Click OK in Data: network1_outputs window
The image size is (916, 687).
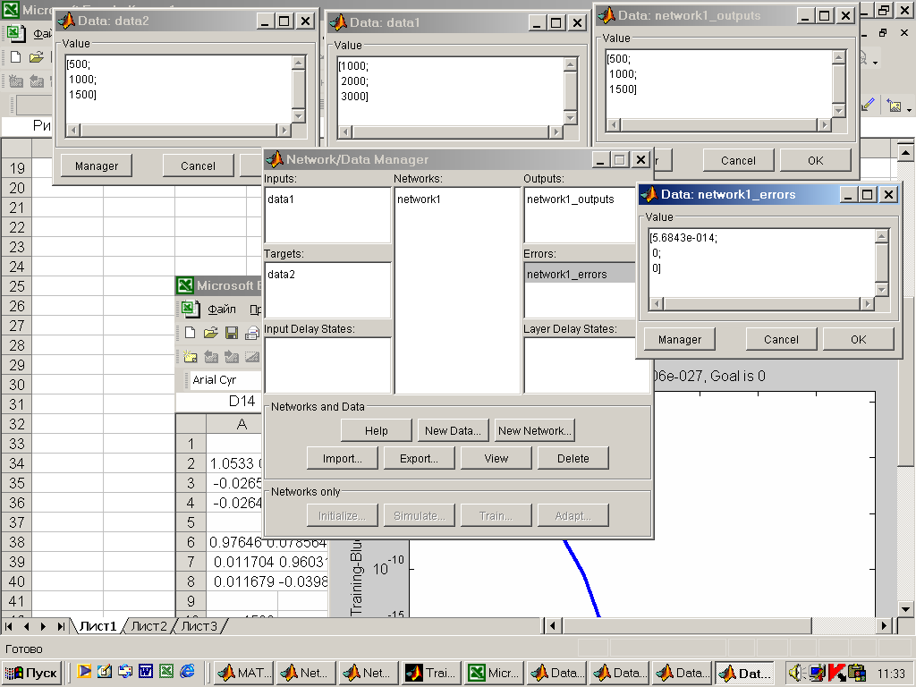point(816,161)
